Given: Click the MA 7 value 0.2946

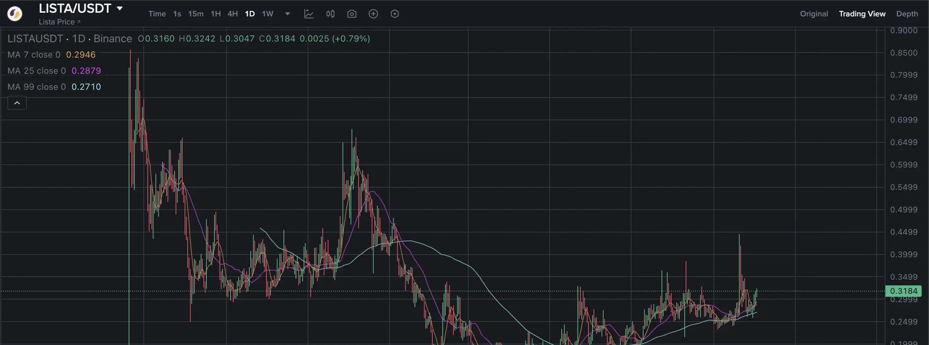Looking at the screenshot, I should point(81,55).
